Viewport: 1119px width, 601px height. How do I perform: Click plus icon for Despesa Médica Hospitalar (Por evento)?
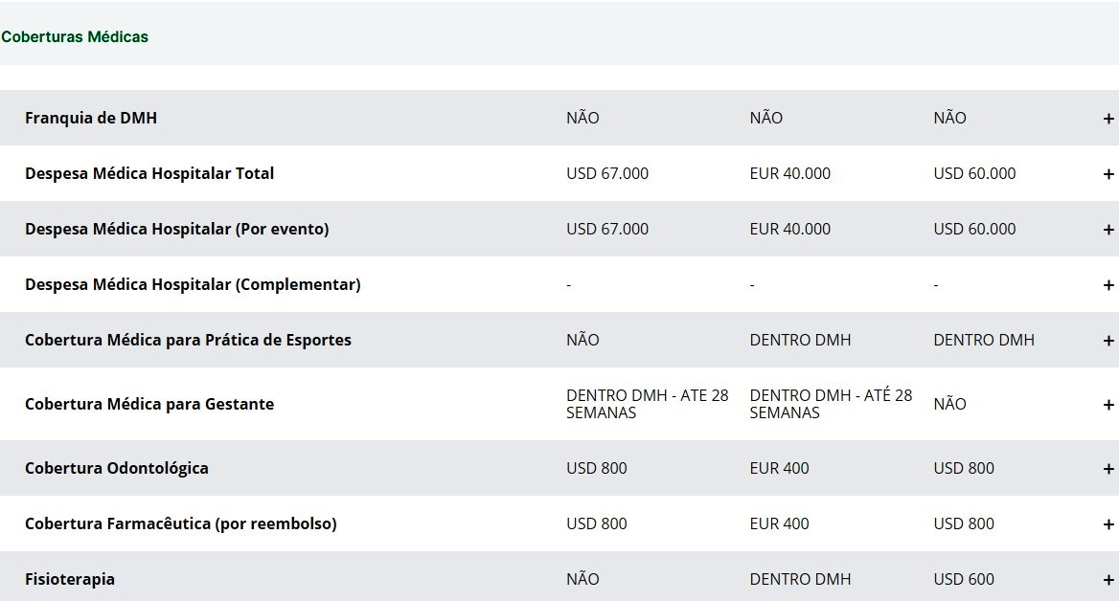point(1108,231)
